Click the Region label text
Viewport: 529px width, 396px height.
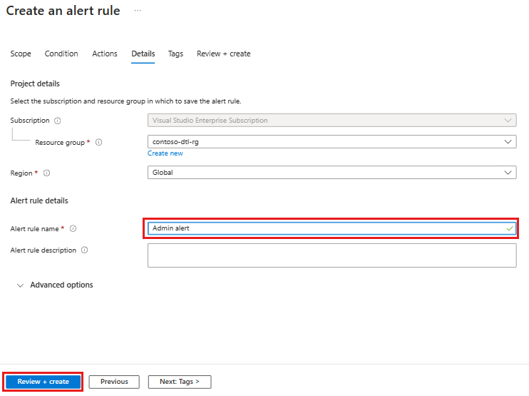click(x=21, y=173)
